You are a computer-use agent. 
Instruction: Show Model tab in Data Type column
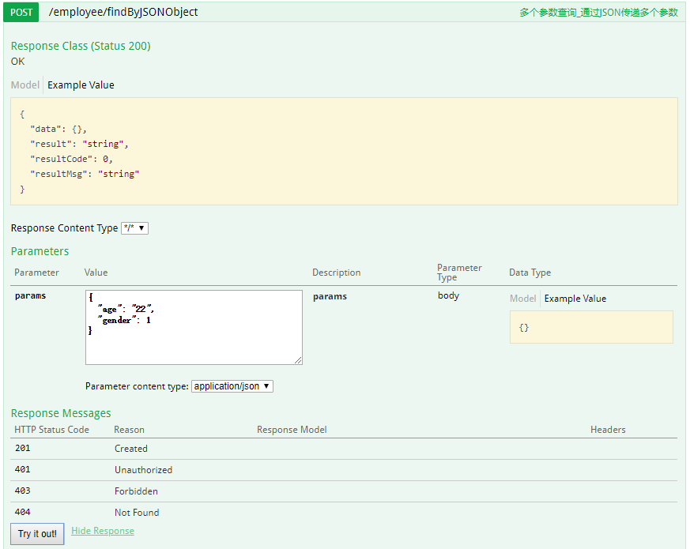(x=522, y=299)
